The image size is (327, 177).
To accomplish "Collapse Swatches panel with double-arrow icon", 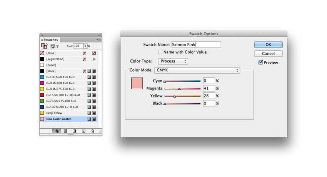I will coord(100,35).
